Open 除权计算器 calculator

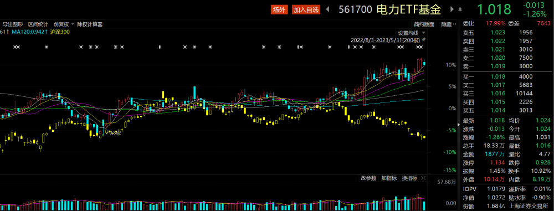click(x=90, y=24)
